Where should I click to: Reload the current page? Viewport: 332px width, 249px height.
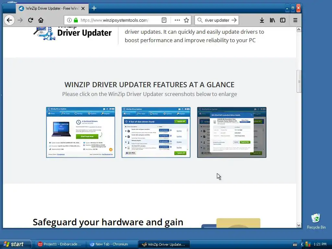pyautogui.click(x=30, y=20)
